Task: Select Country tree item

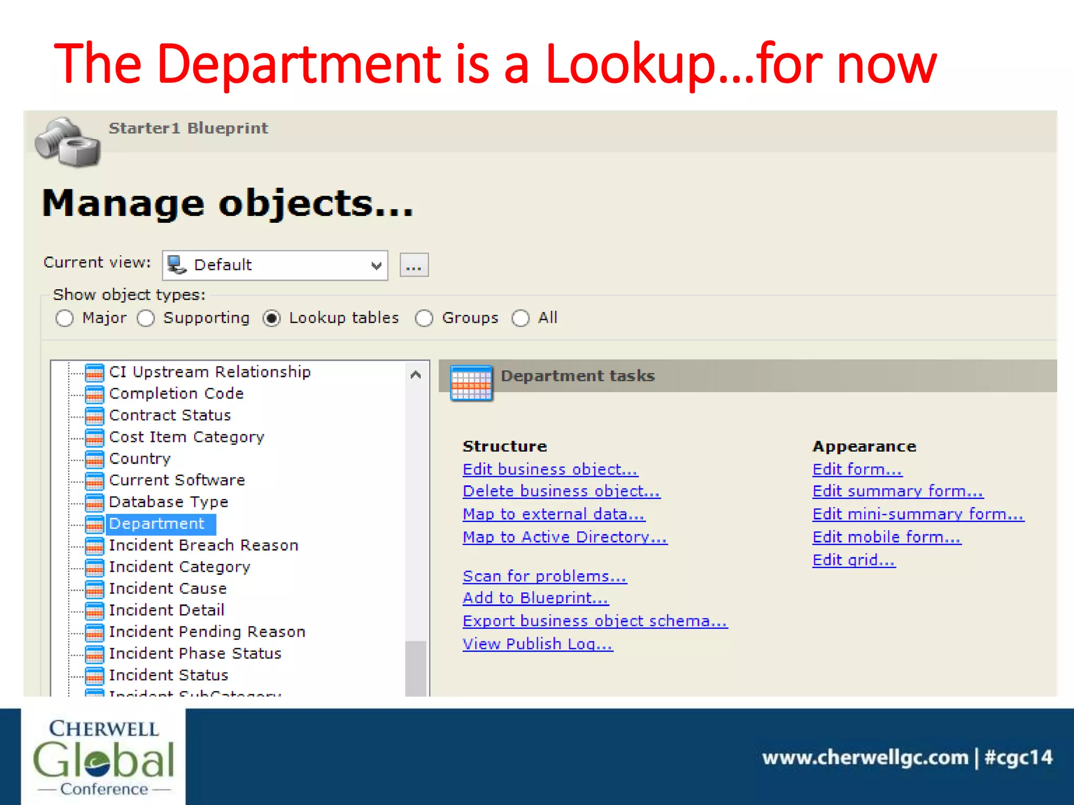Action: coord(139,459)
